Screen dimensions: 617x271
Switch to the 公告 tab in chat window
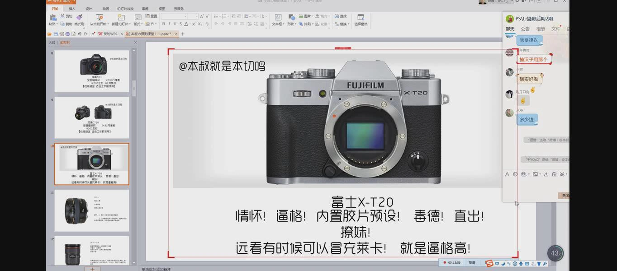[525, 29]
